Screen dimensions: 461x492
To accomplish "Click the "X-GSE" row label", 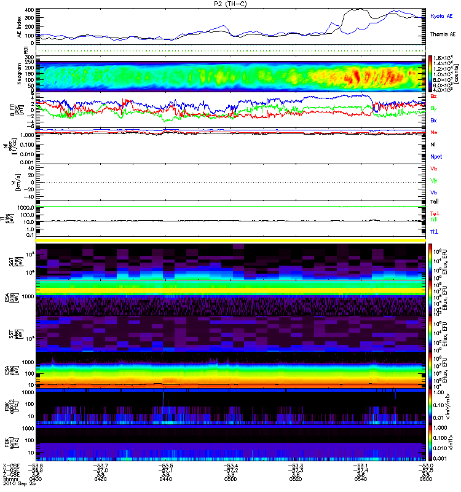I will [x=10, y=466].
